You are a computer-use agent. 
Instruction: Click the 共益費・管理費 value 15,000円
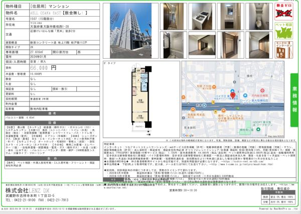coord(36,74)
